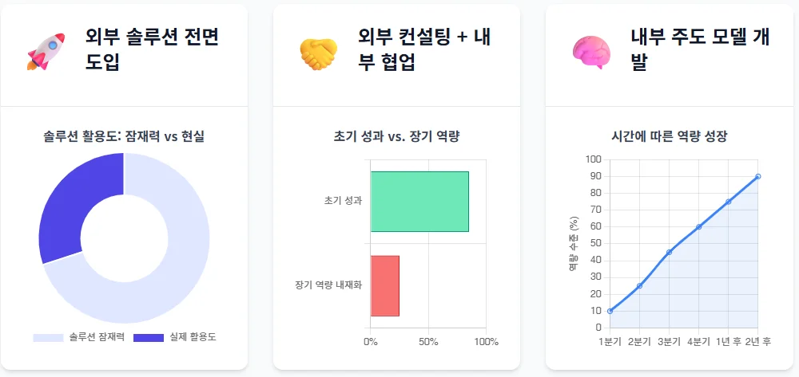
Task: Click the rocket emoji icon
Action: pos(44,50)
